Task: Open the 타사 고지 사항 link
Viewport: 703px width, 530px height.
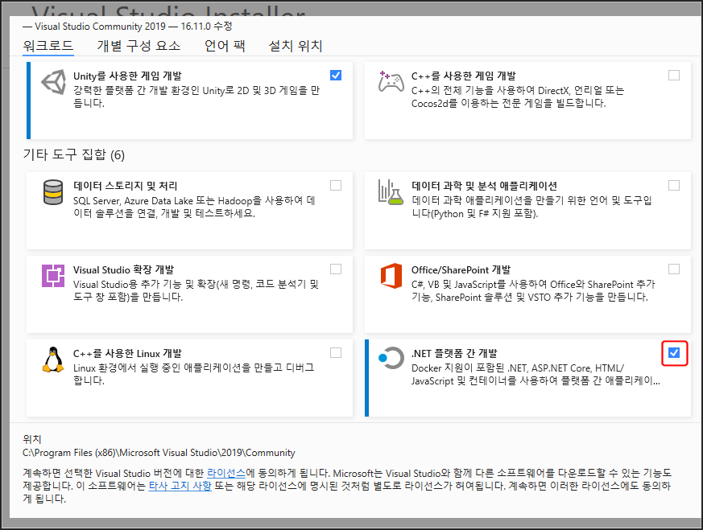Action: click(x=180, y=486)
